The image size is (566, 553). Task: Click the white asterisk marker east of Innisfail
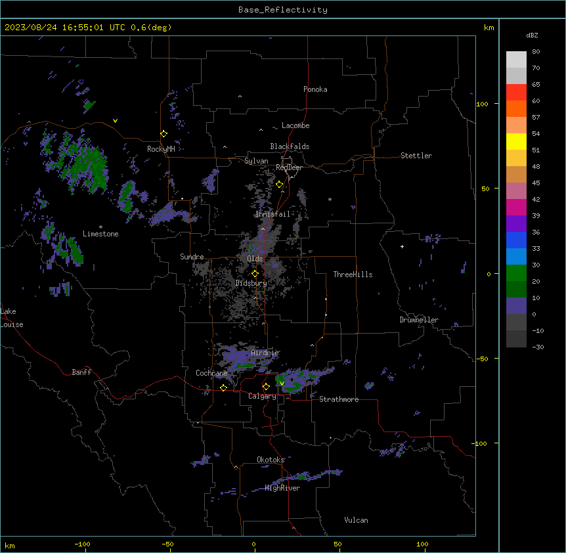tap(330, 199)
